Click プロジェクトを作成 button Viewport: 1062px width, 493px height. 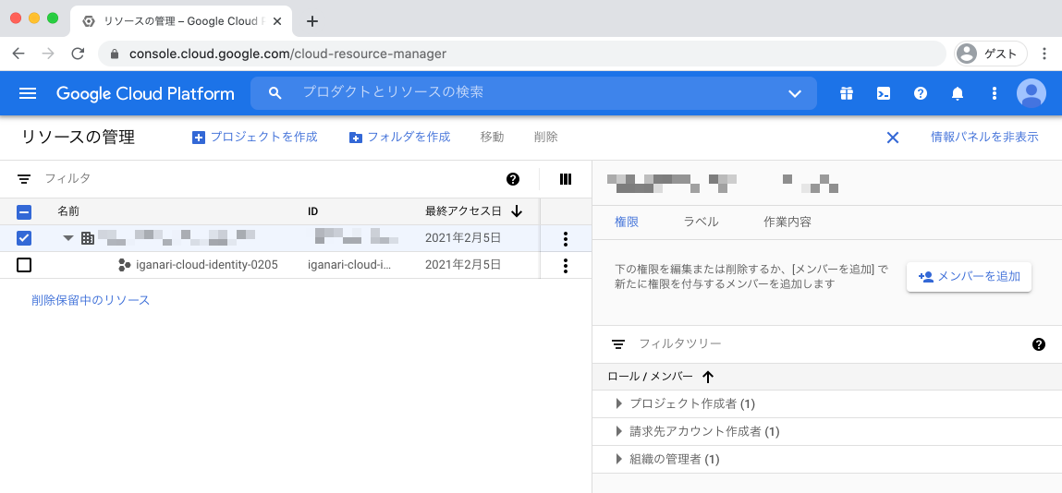[x=255, y=138]
